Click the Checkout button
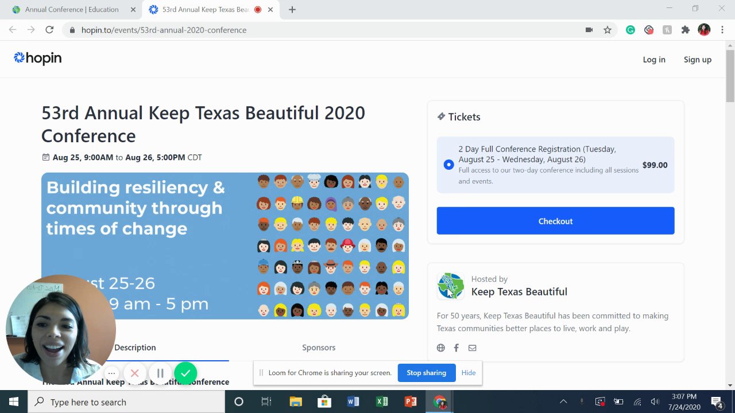The image size is (735, 413). coord(555,221)
